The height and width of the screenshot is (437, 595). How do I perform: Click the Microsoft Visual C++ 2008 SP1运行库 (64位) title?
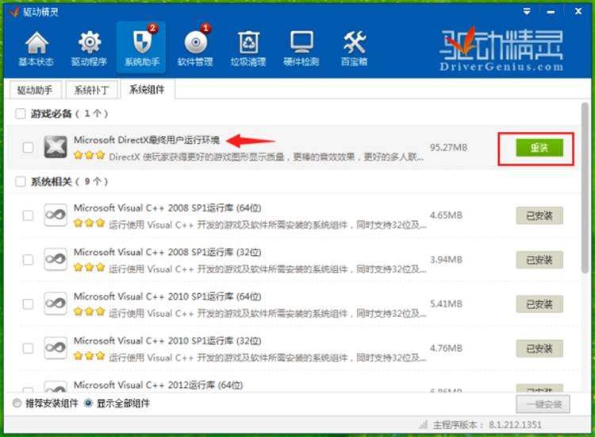(x=167, y=208)
